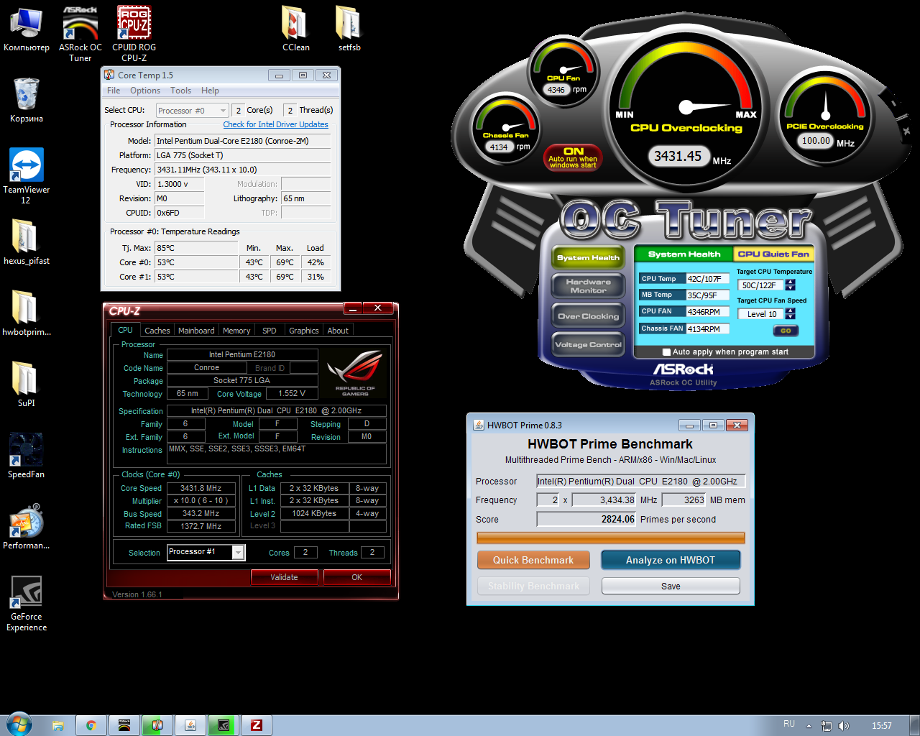Switch to CPU-Z About tab
Viewport: 920px width, 736px height.
[x=338, y=331]
